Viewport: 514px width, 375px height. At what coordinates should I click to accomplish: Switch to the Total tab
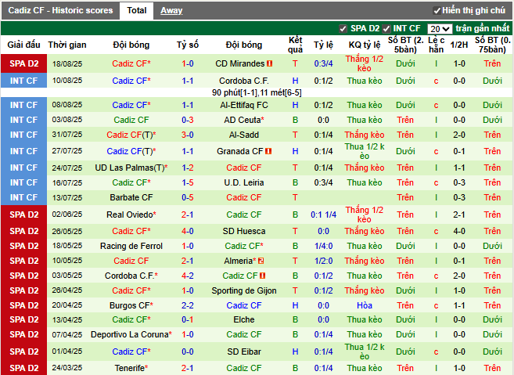(x=136, y=10)
